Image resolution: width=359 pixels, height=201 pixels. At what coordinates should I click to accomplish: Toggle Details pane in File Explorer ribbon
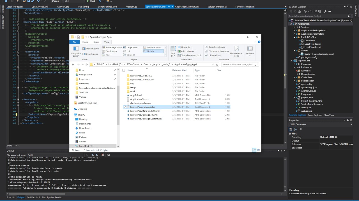pyautogui.click(x=90, y=54)
